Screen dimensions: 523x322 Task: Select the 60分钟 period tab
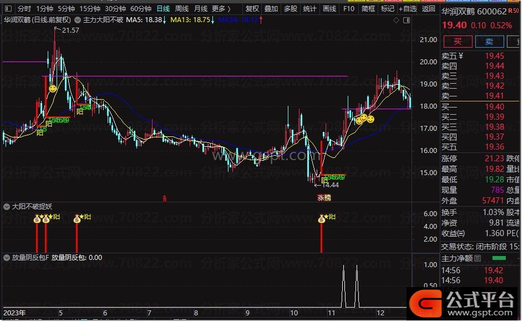click(141, 9)
